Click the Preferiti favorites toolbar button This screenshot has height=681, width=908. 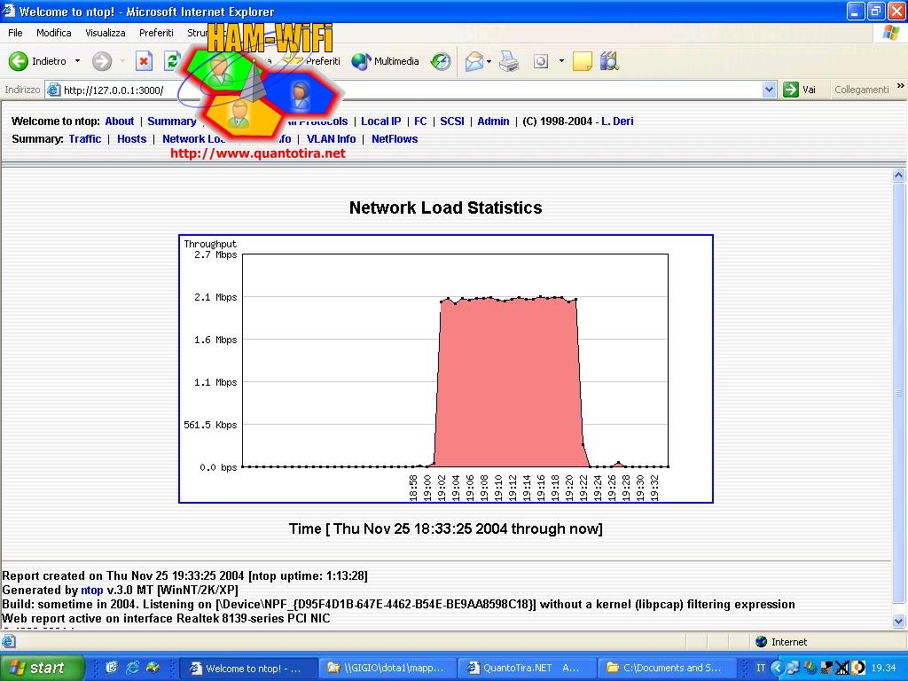point(313,61)
